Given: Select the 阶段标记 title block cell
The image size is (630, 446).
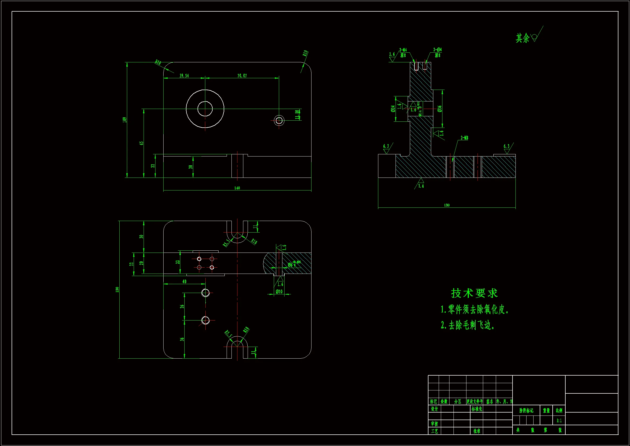Looking at the screenshot, I should coord(526,411).
